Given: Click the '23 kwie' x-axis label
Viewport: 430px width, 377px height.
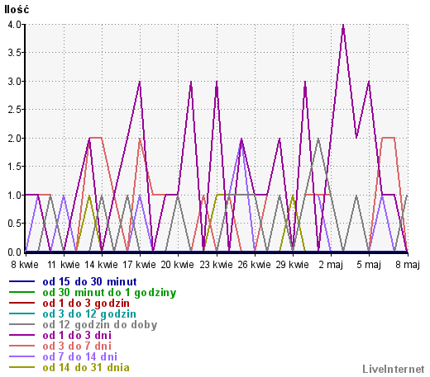Looking at the screenshot, I should click(x=216, y=265).
